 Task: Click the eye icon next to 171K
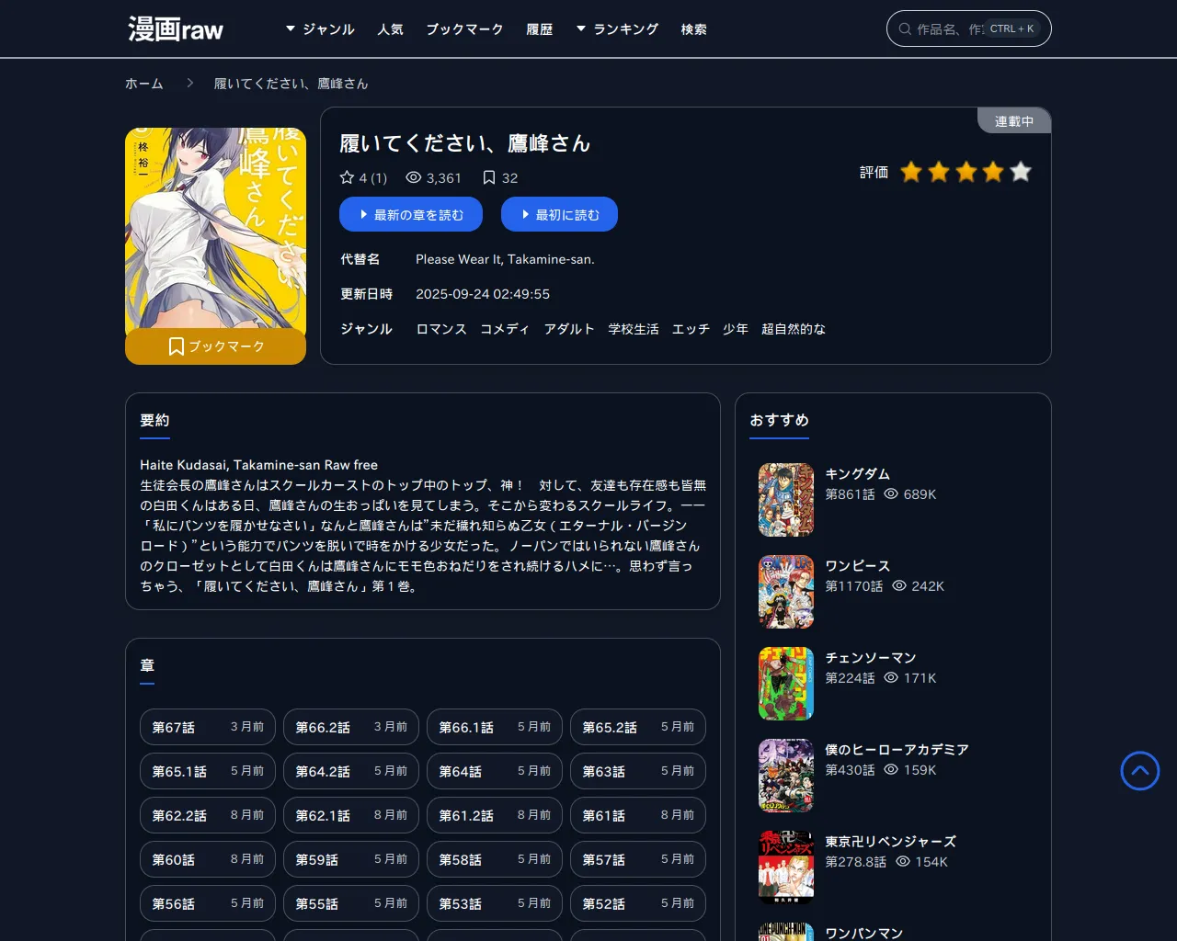tap(891, 677)
